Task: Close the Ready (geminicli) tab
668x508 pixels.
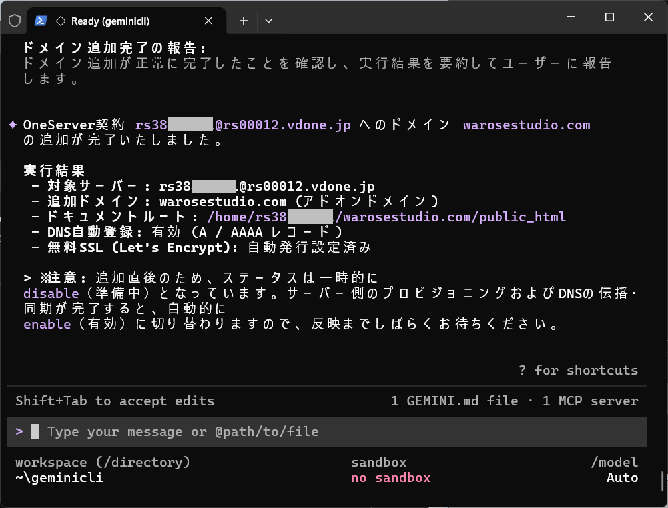Action: point(208,21)
